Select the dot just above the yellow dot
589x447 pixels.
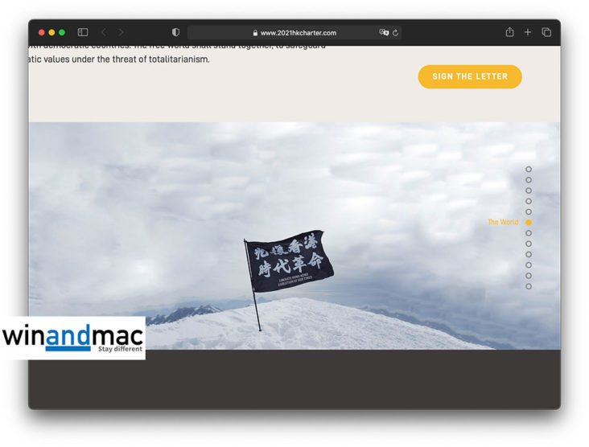(x=529, y=212)
